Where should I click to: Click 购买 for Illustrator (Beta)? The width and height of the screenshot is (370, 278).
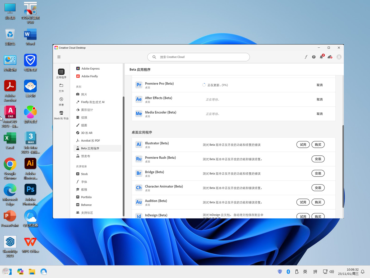318,145
